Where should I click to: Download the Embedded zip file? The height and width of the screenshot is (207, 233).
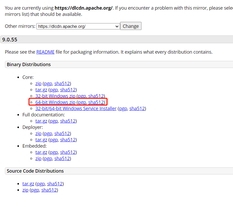tap(38, 158)
